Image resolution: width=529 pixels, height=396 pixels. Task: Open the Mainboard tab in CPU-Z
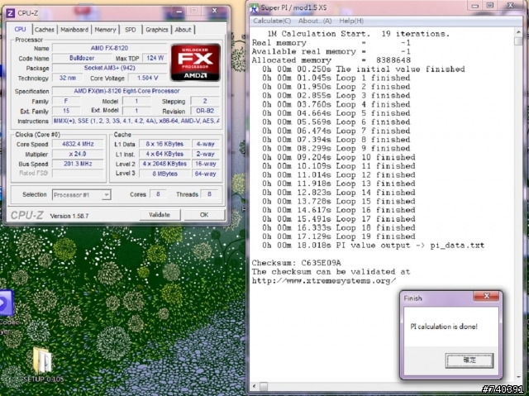tap(74, 30)
